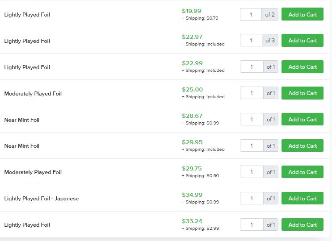Click the 'Lightly Played Foil - Japanese' condition label

(41, 199)
